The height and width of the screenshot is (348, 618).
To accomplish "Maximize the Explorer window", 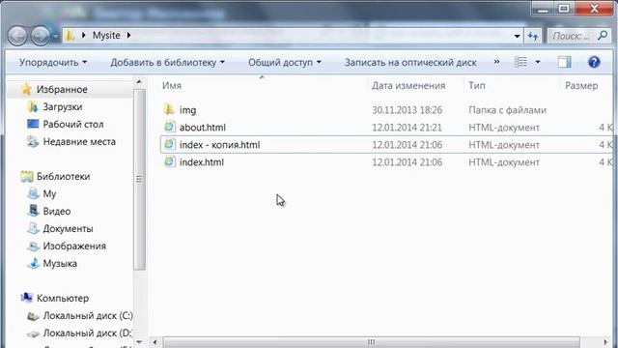I will (x=564, y=9).
